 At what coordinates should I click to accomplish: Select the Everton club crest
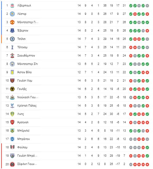(x=12, y=31)
